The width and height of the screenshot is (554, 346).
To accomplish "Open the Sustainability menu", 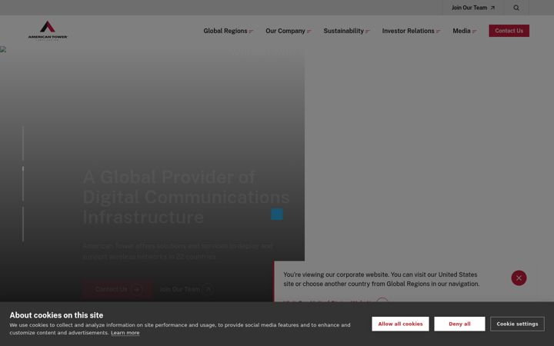I will coord(346,31).
